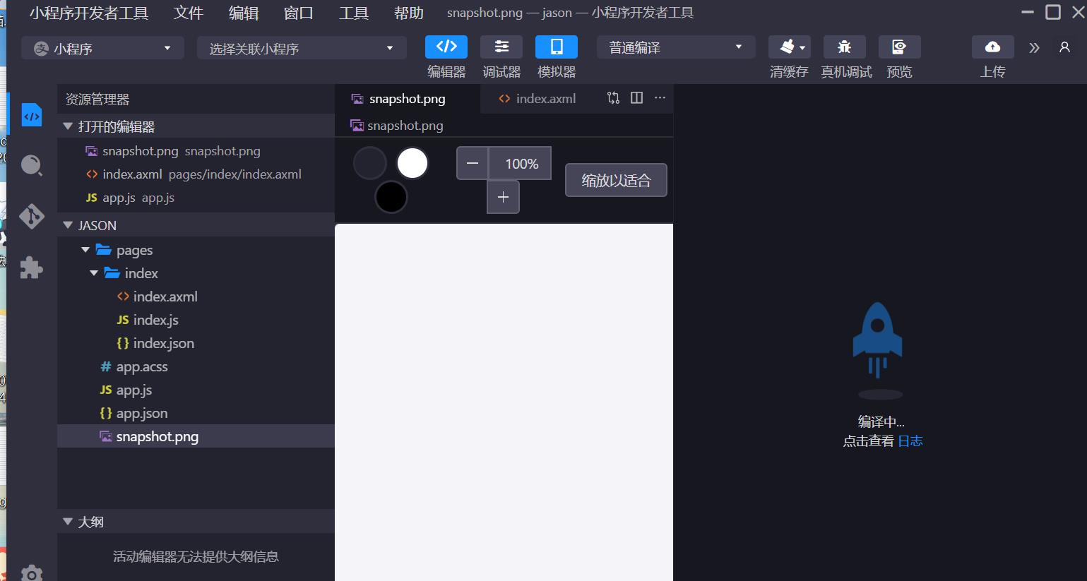The image size is (1087, 581).
Task: Click the compare changes icon in the editor tab bar
Action: (613, 98)
